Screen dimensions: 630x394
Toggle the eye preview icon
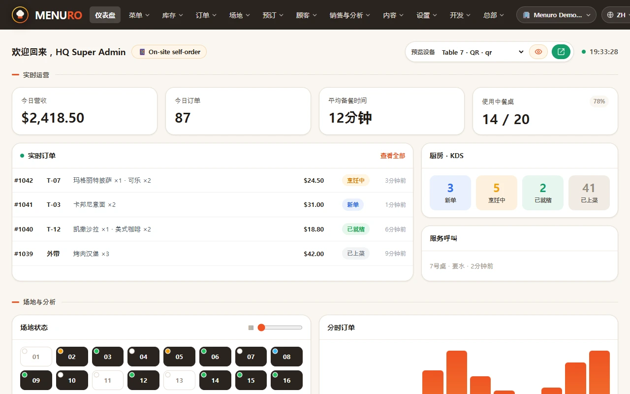538,52
